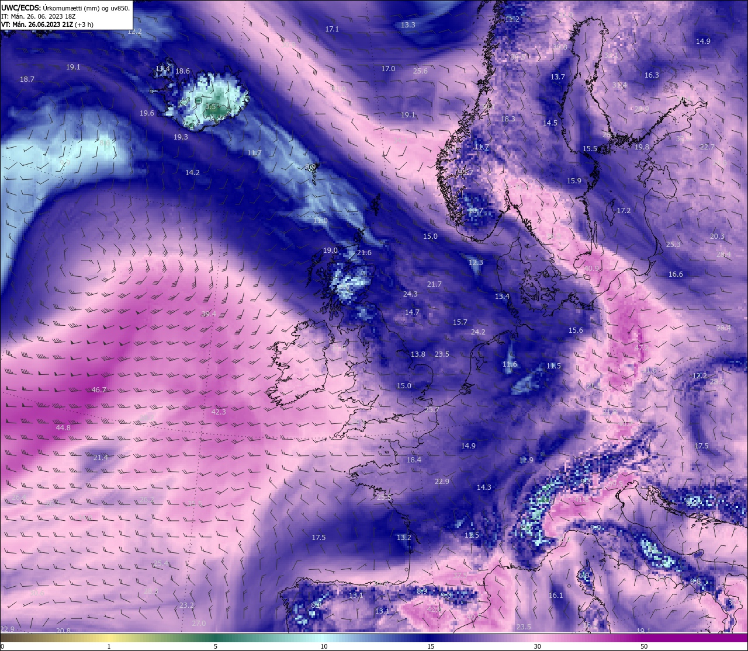This screenshot has height=651, width=748.
Task: Click the 50 tick on the color scale
Action: 644,646
